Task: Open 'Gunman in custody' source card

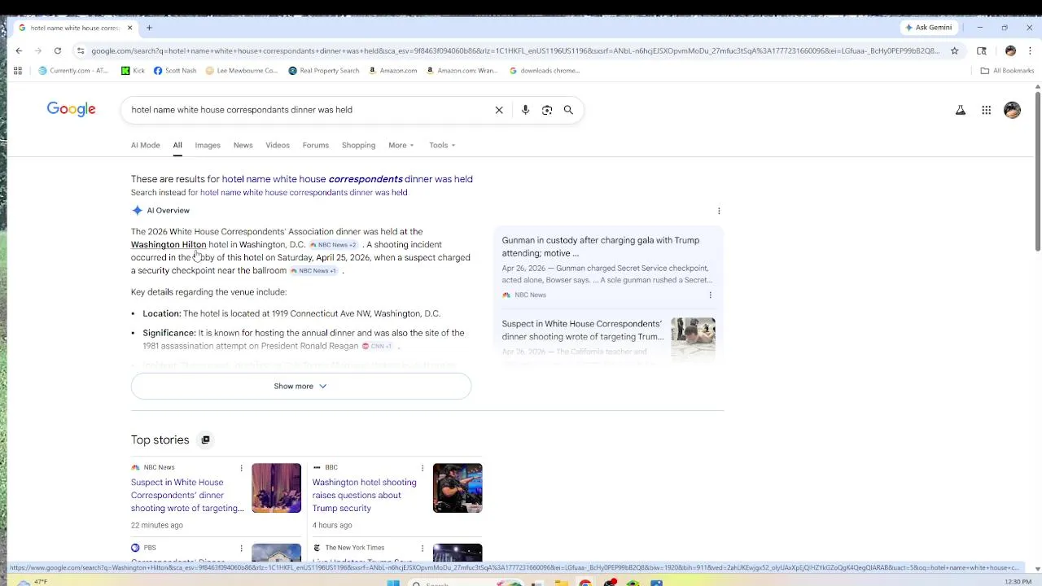Action: (601, 247)
